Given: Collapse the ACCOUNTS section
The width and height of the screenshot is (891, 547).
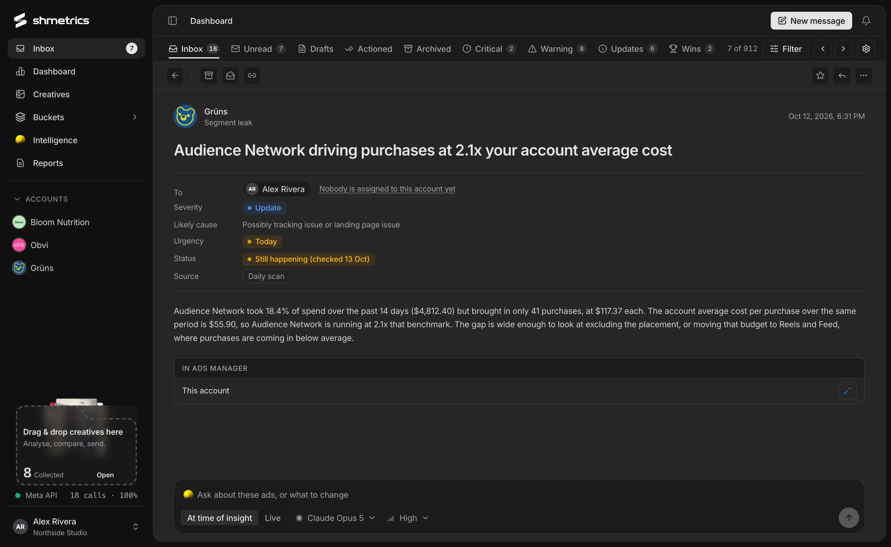Looking at the screenshot, I should pyautogui.click(x=41, y=199).
